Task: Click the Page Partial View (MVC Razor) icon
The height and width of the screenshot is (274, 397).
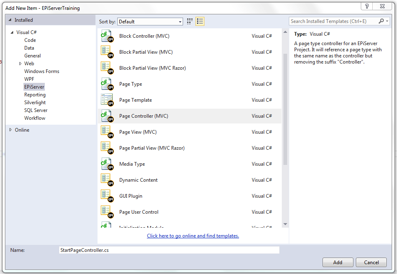Action: [x=107, y=148]
